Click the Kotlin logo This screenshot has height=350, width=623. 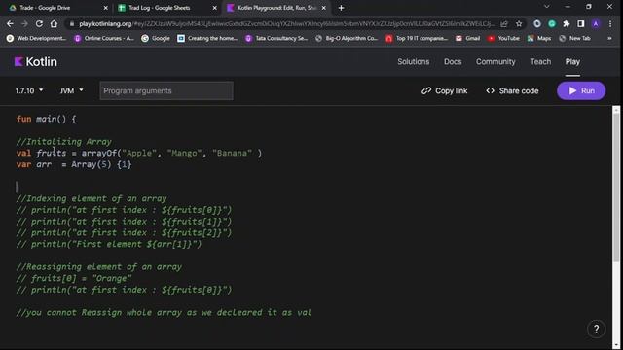pos(36,62)
